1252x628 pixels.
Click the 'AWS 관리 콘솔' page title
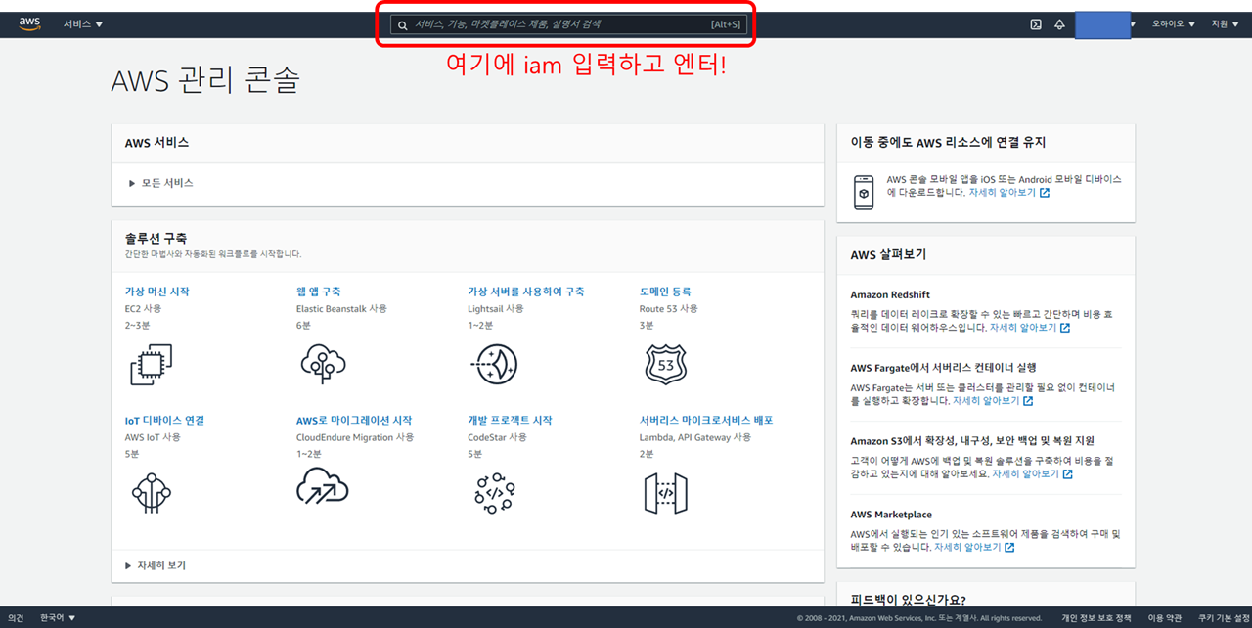[x=204, y=81]
